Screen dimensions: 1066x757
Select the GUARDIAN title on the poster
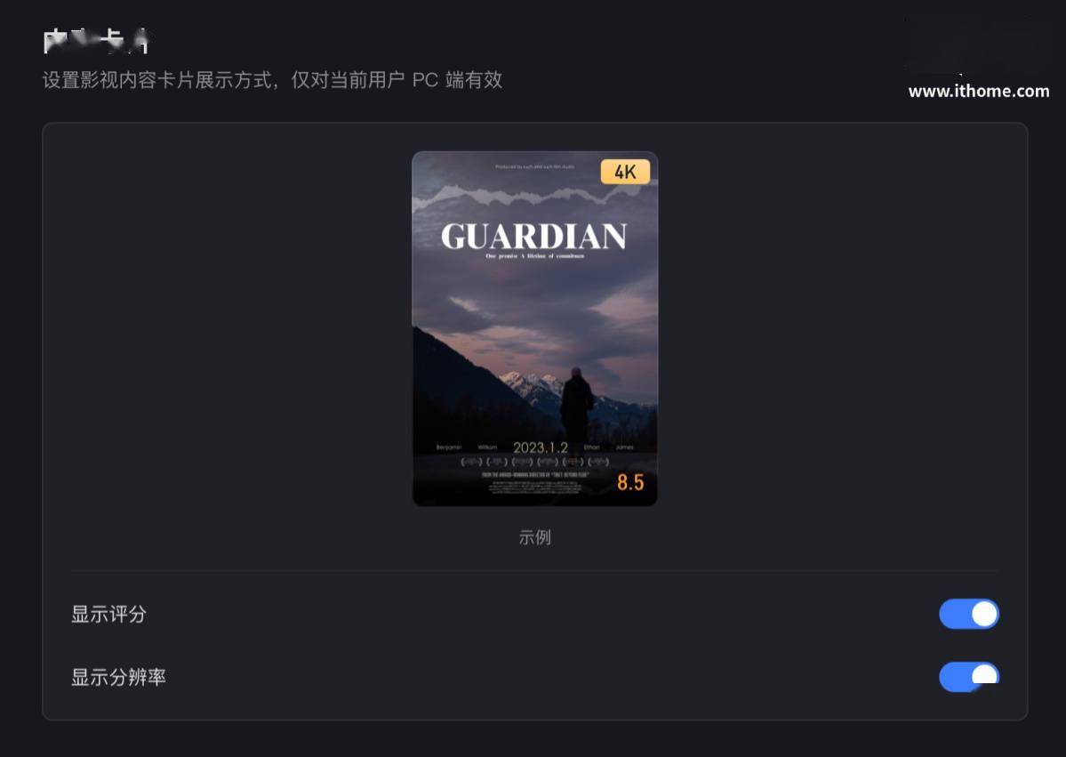pos(533,237)
